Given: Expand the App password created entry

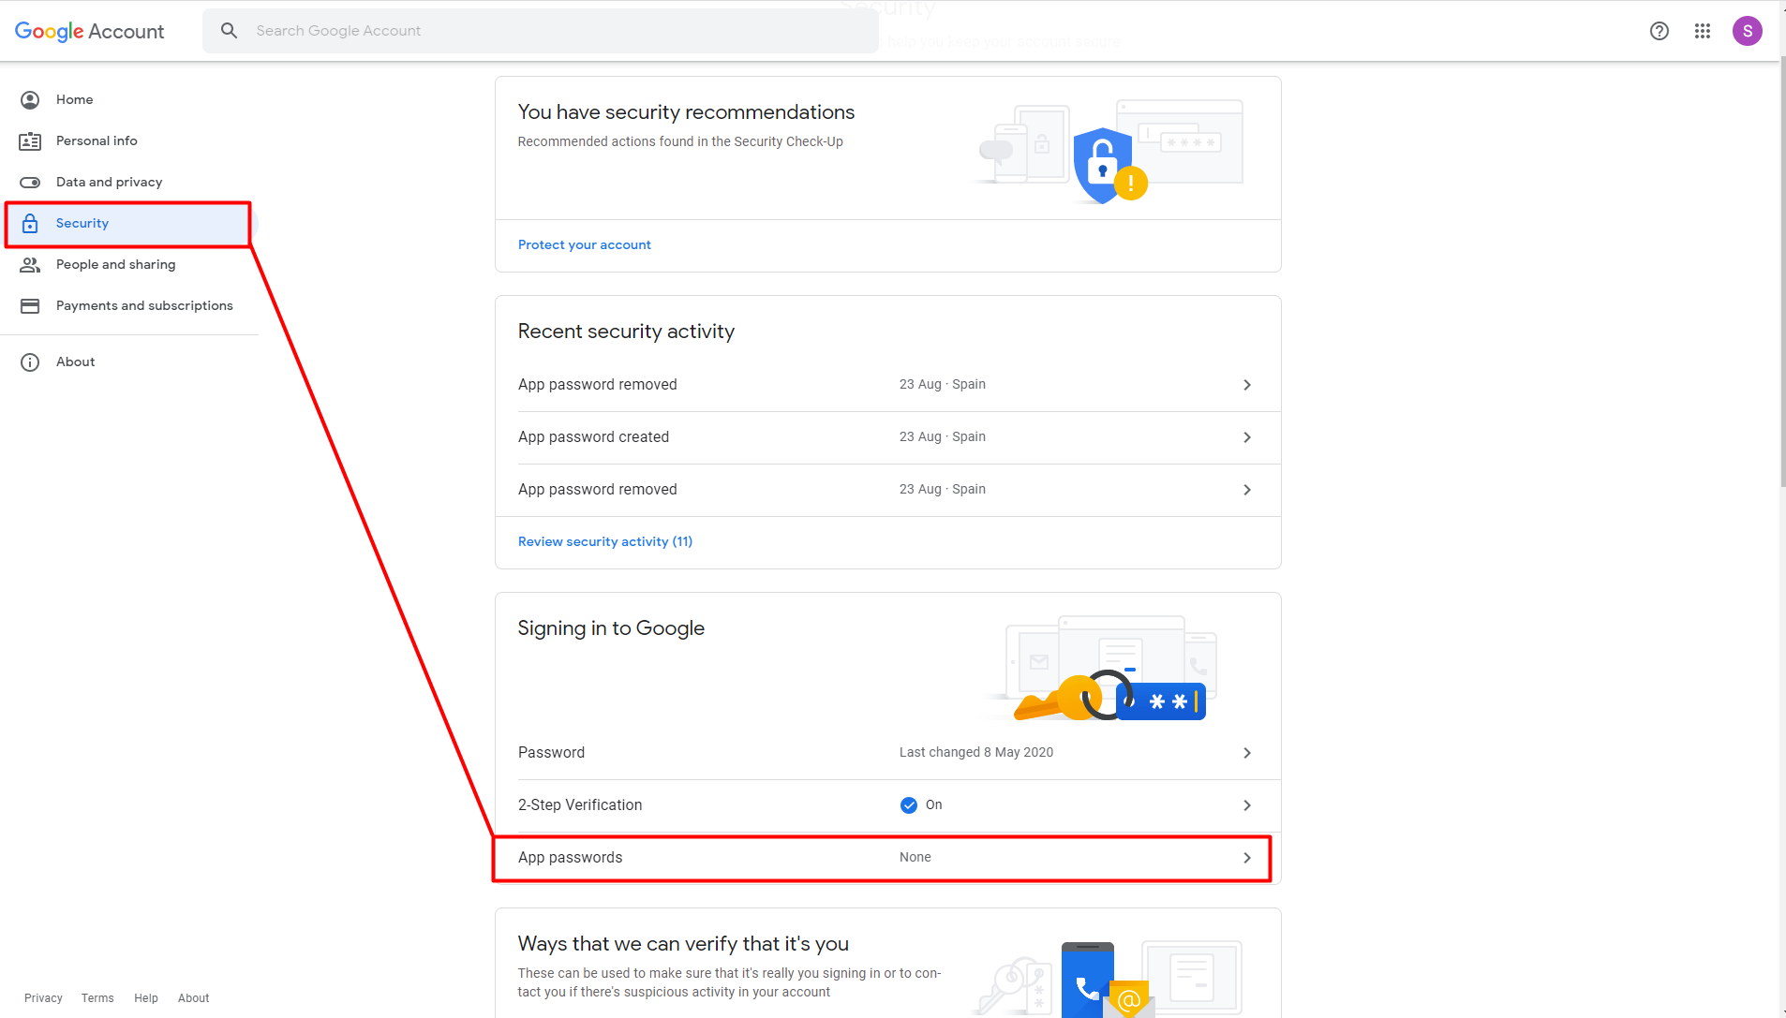Looking at the screenshot, I should 1246,437.
